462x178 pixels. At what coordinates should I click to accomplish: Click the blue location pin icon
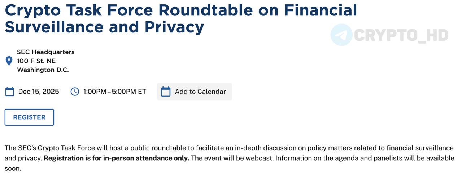coord(9,61)
